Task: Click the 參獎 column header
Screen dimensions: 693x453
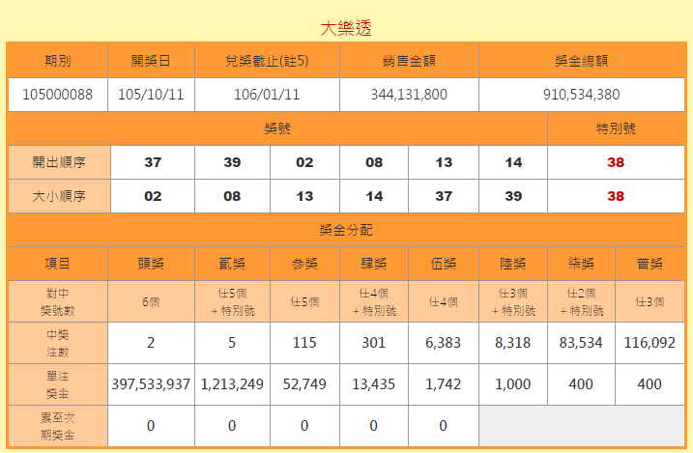Action: [x=304, y=264]
